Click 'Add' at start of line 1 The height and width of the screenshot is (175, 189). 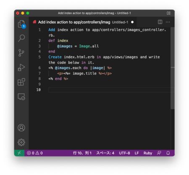pyautogui.click(x=52, y=30)
